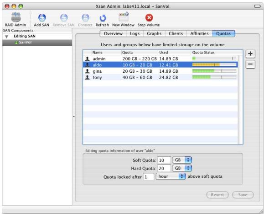
Task: Select the admin name cell
Action: (99, 59)
